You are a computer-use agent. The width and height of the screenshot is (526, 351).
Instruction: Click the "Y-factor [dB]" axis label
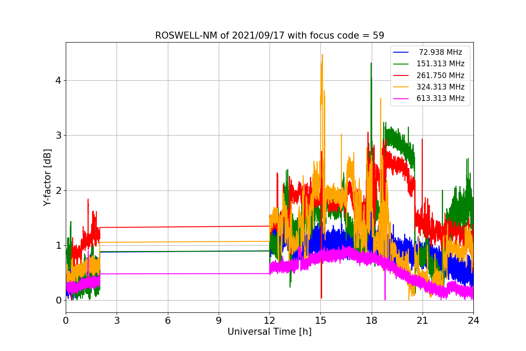pos(47,177)
